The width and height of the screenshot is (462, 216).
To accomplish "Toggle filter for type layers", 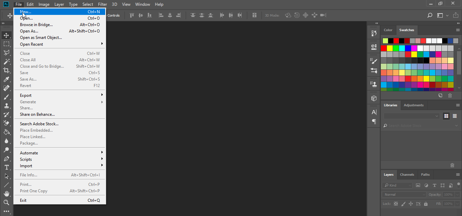I will pyautogui.click(x=435, y=185).
